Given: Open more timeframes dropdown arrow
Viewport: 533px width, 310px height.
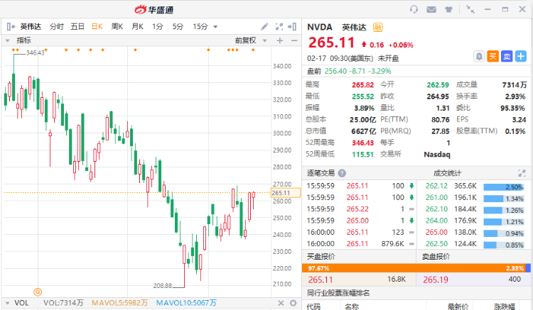Looking at the screenshot, I should point(215,27).
